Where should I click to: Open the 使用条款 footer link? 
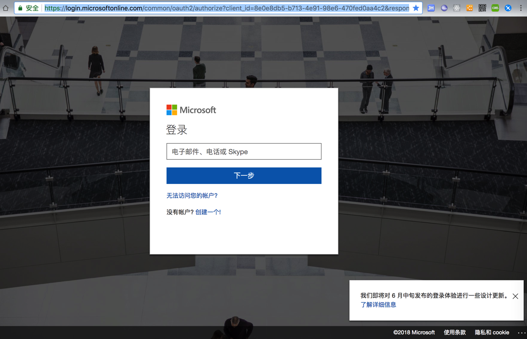(x=455, y=332)
